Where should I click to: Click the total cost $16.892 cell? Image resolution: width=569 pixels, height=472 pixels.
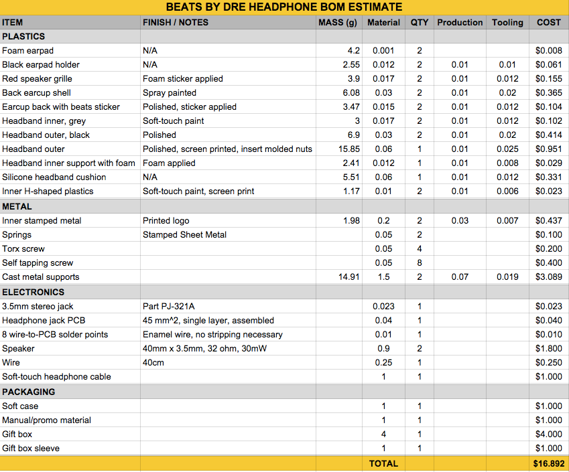(549, 464)
